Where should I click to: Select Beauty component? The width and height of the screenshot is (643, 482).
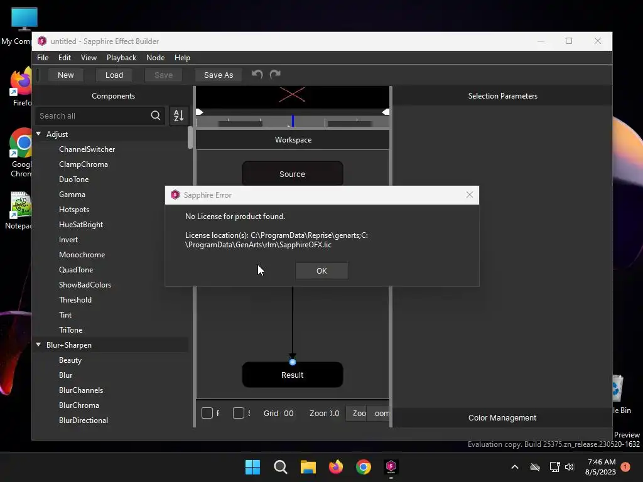click(x=70, y=360)
